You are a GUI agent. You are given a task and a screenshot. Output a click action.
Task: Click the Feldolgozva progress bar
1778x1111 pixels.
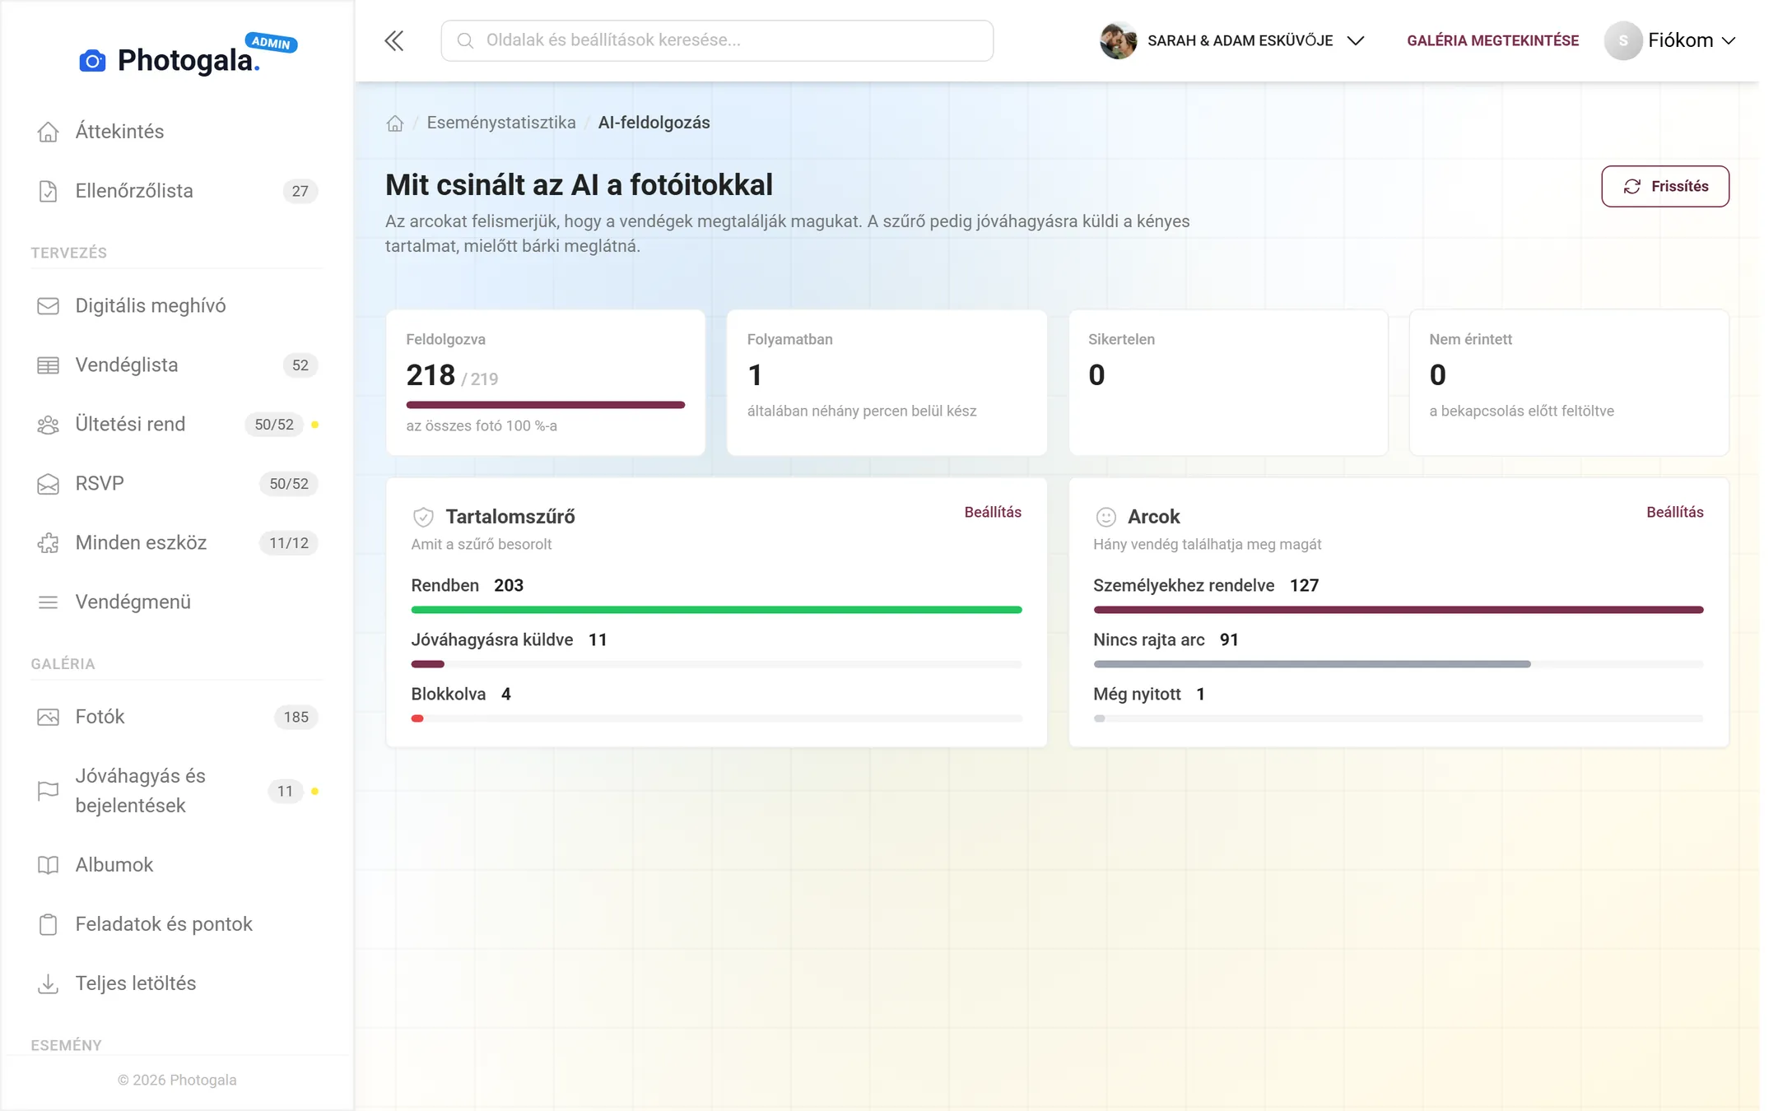pyautogui.click(x=546, y=405)
